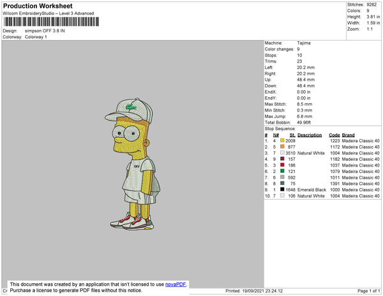Click the Bart Simpson embroidery design preview

coord(133,164)
